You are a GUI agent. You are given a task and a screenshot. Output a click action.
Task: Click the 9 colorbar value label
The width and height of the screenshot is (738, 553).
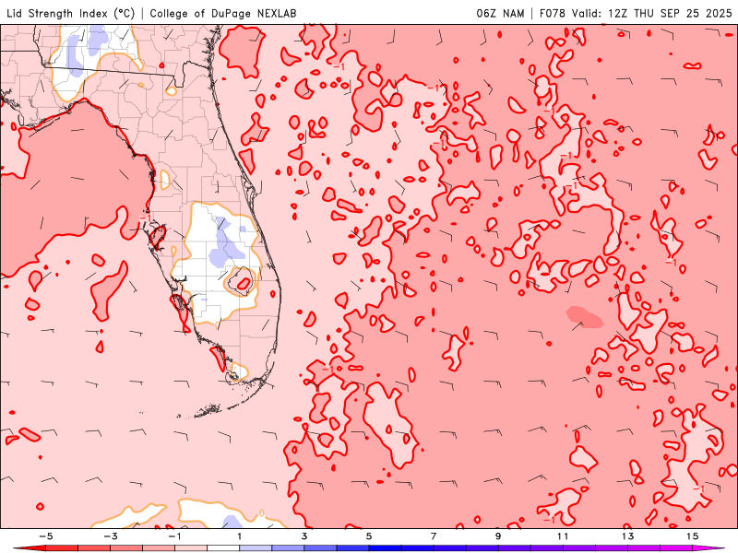click(x=498, y=536)
